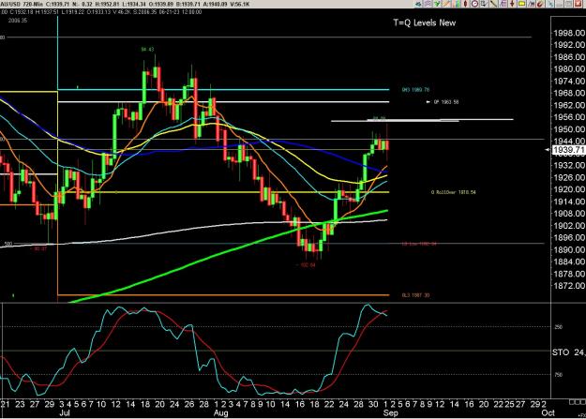Click the QH3 1969.76 level label

click(415, 90)
